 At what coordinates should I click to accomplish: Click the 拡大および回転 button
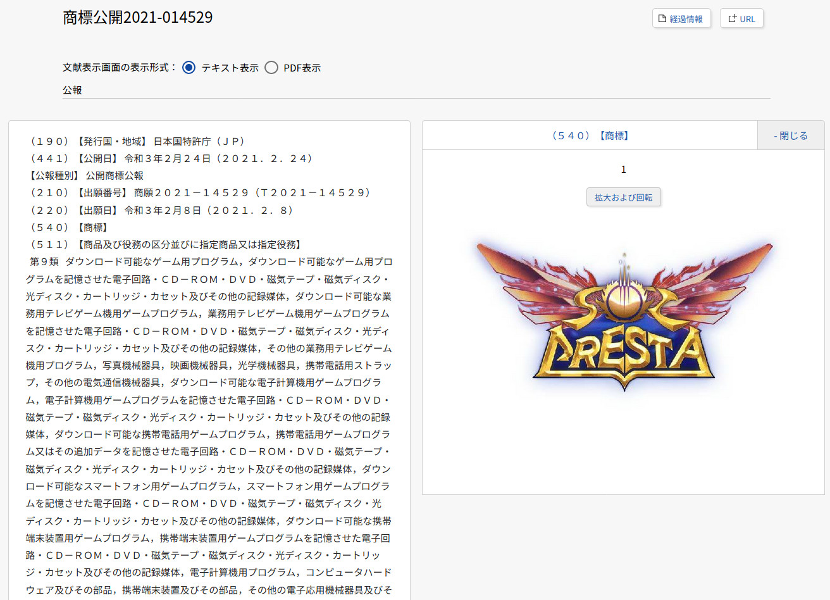[x=624, y=197]
